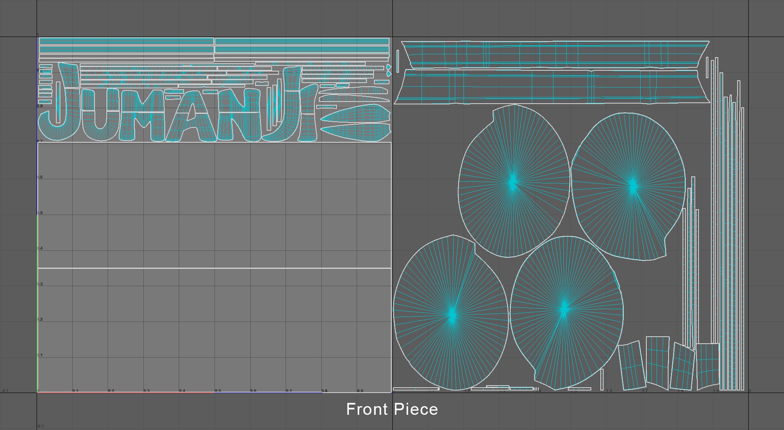Image resolution: width=784 pixels, height=430 pixels.
Task: Click the 0.5 coordinate label on the vertical axis
Action: tap(39, 213)
